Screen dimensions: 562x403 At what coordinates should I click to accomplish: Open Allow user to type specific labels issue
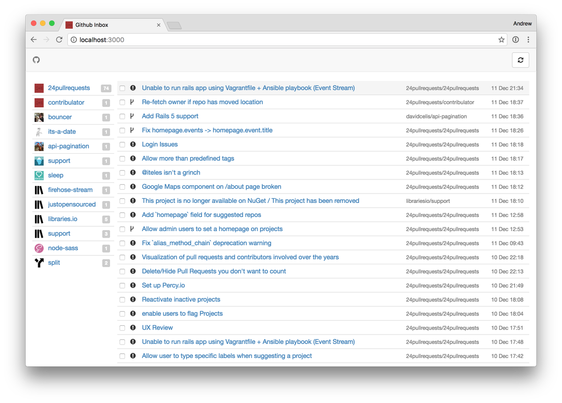(x=227, y=356)
